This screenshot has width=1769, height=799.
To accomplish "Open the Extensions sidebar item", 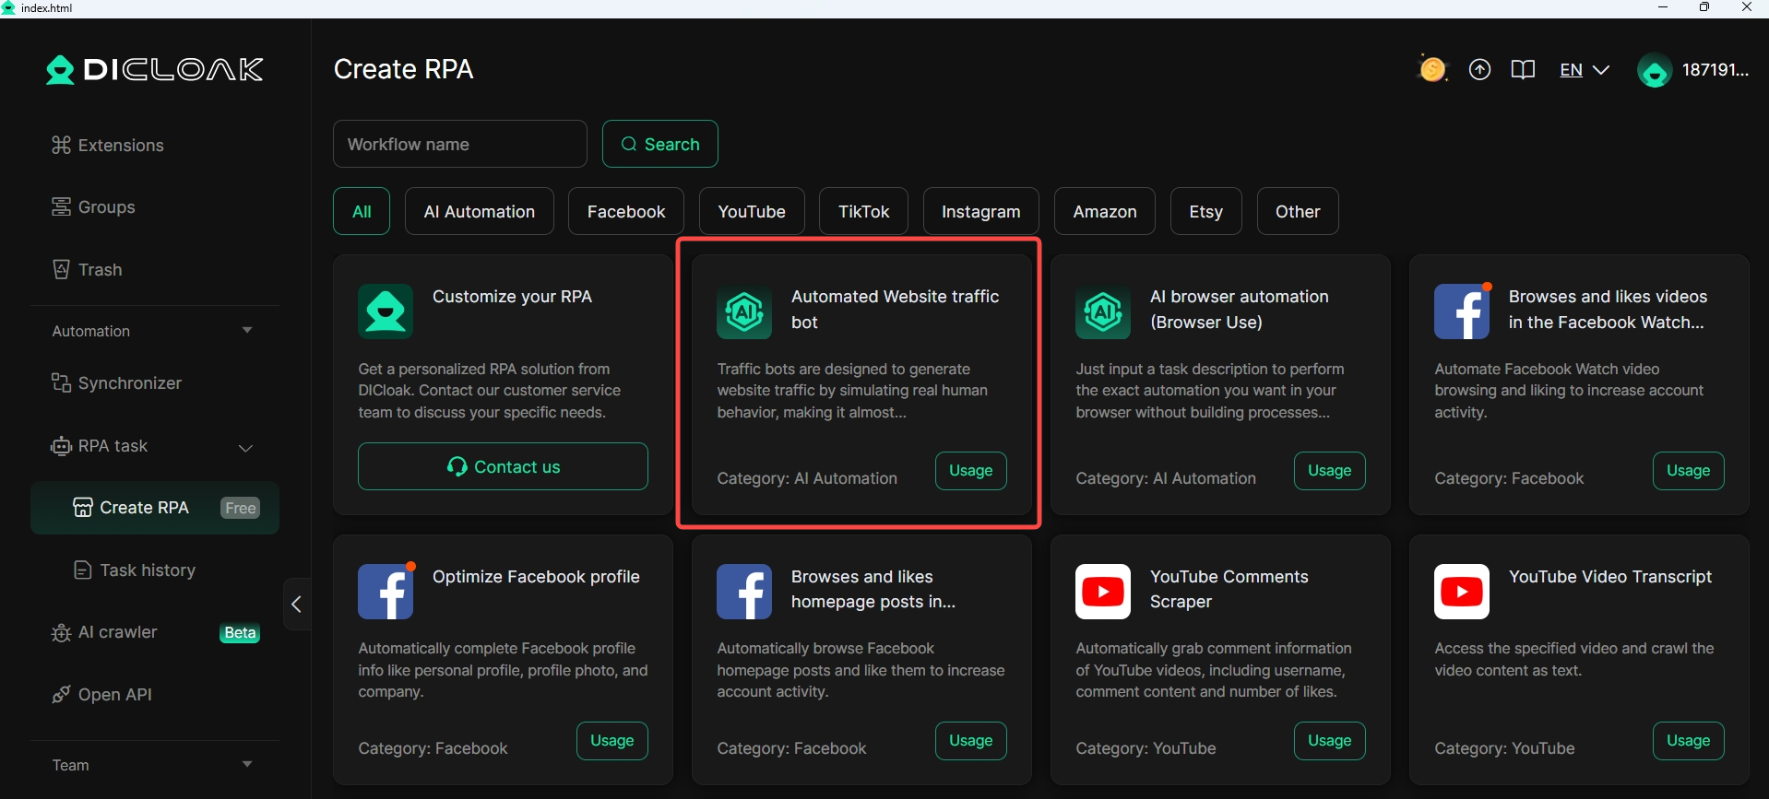I will click(108, 145).
